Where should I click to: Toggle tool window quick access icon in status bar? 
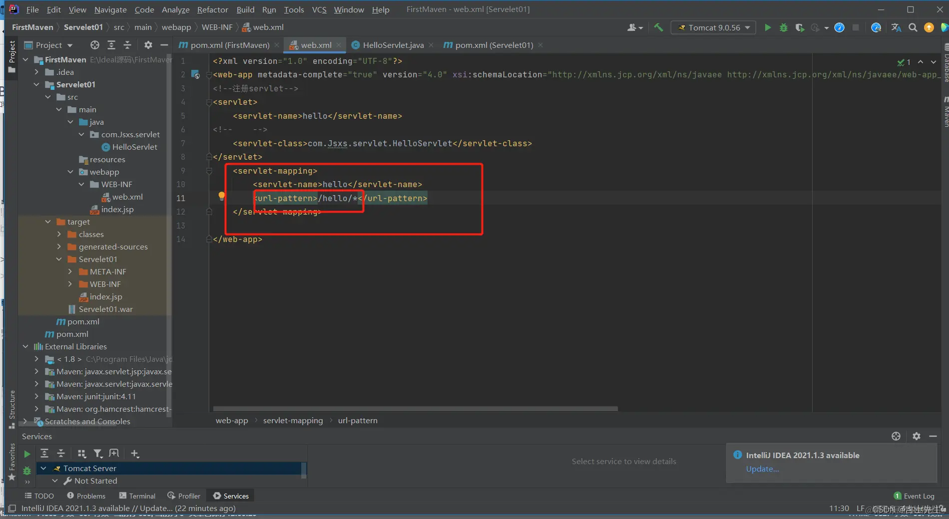tap(12, 508)
